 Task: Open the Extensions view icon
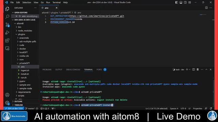click(7, 40)
